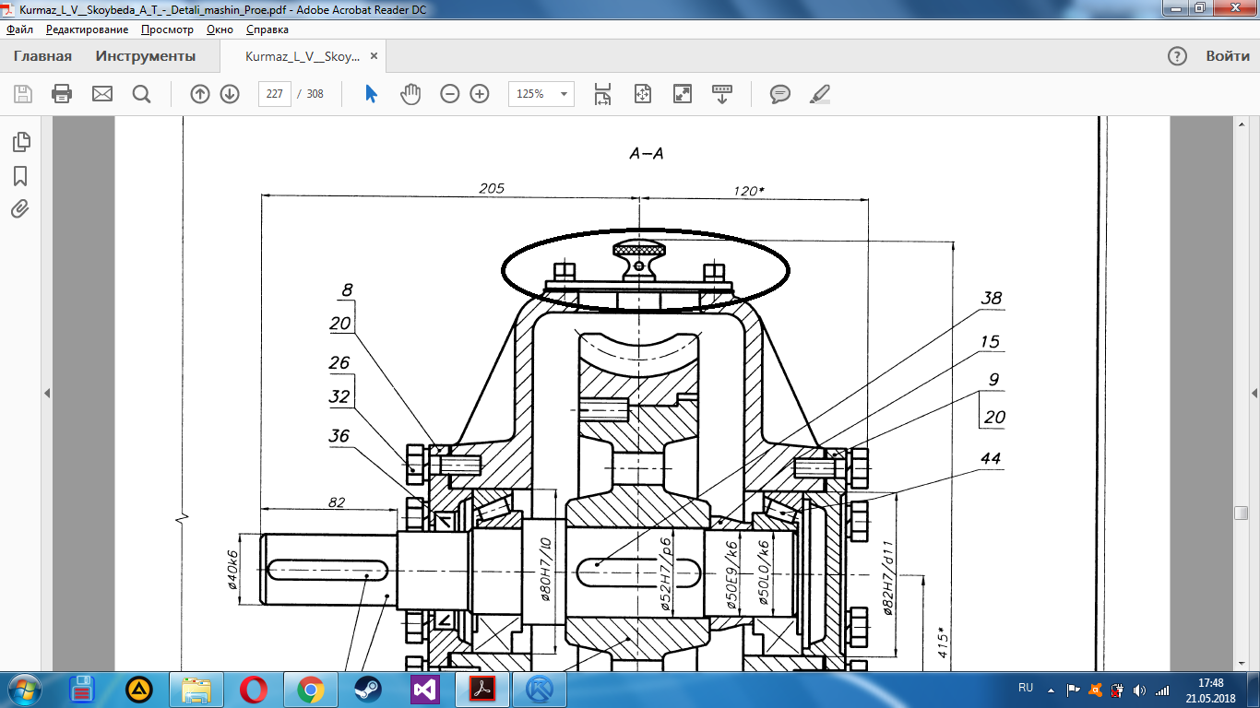Click the page number field showing 227
Screen dimensions: 1260x708
(x=275, y=94)
